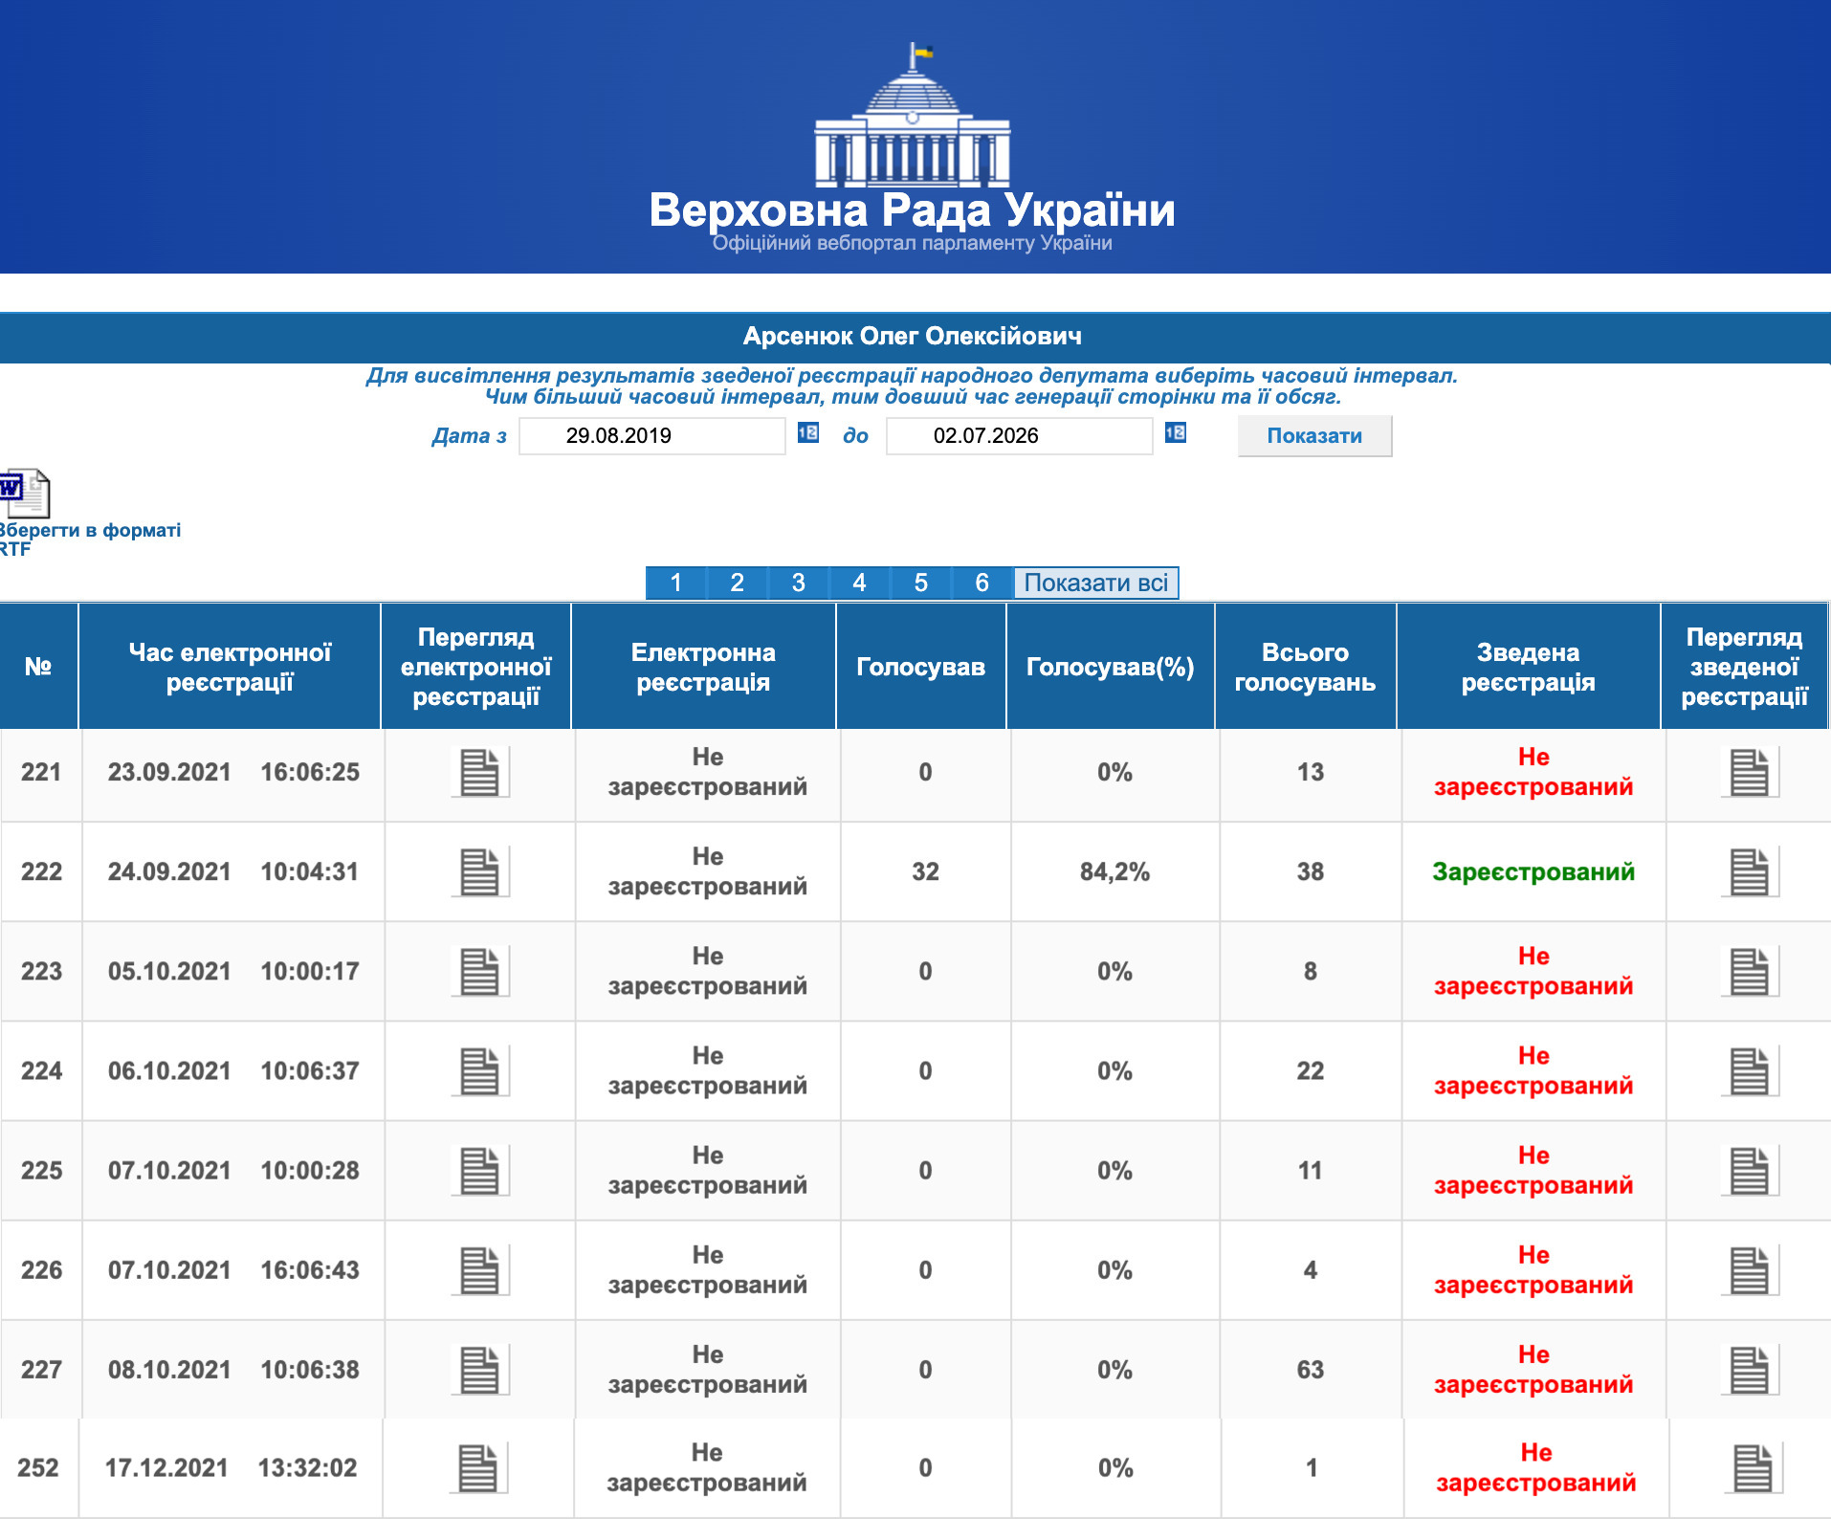The width and height of the screenshot is (1831, 1519).
Task: View electronic registration document for row 223
Action: 479,971
